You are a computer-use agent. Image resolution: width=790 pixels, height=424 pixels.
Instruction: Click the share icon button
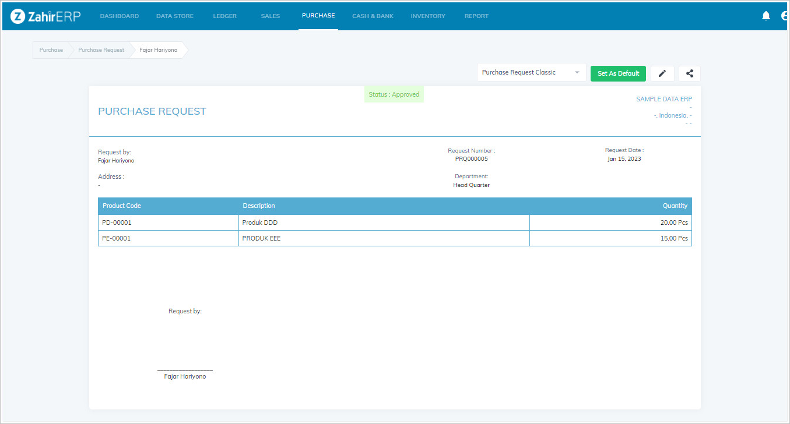point(690,73)
